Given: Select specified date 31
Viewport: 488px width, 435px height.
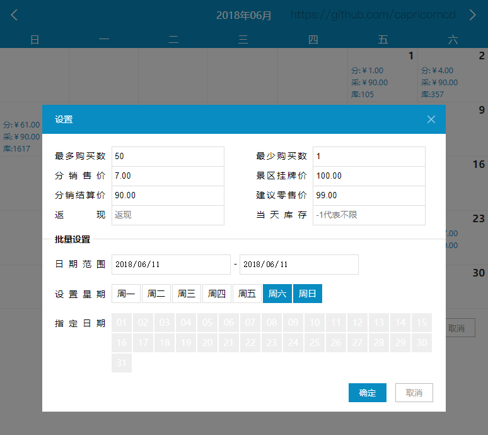Looking at the screenshot, I should tap(122, 363).
